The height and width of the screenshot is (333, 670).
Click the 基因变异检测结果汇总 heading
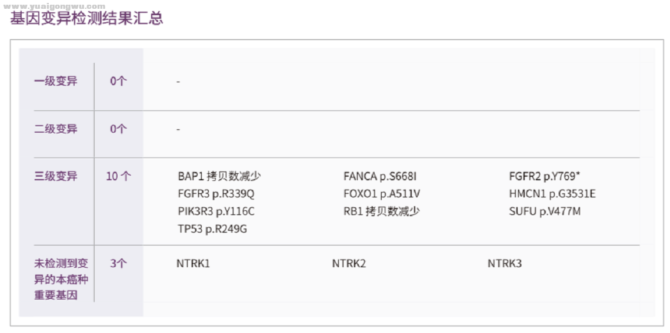click(86, 19)
